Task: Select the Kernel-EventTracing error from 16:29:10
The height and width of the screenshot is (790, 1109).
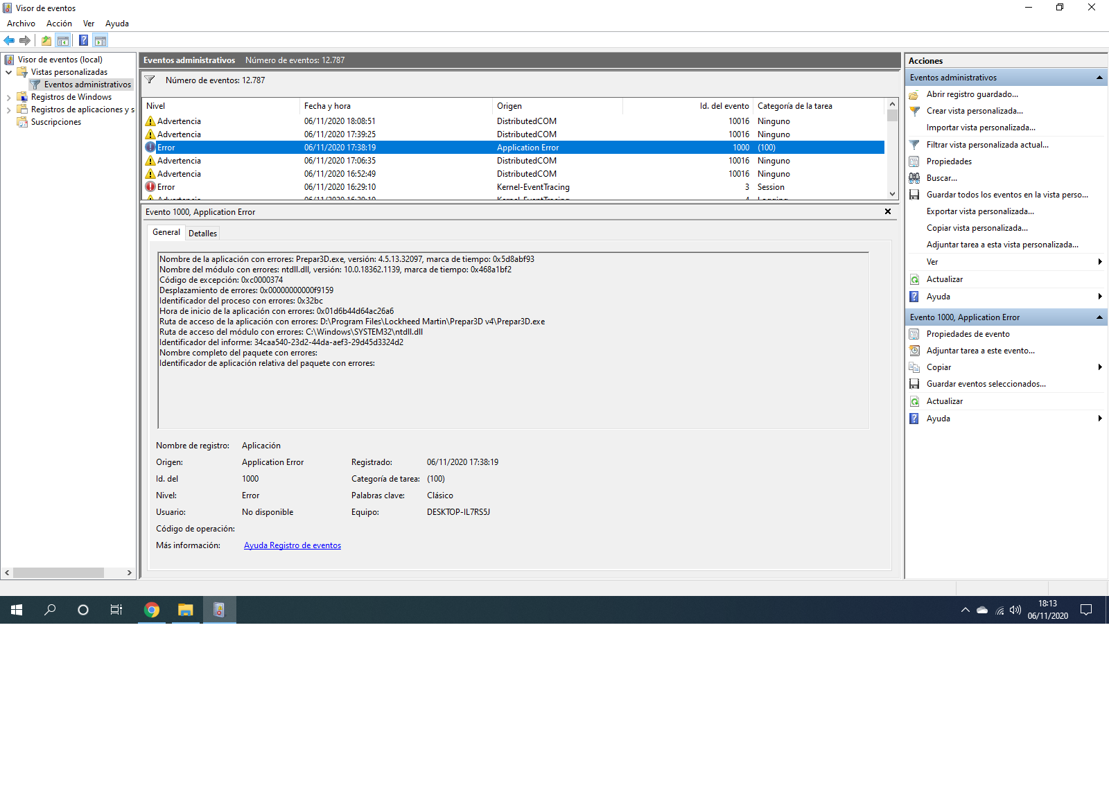Action: pos(514,187)
